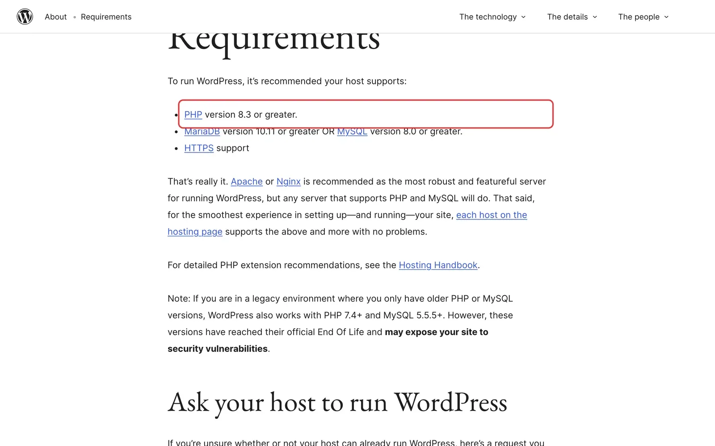Open the Hosting Handbook link
Image resolution: width=715 pixels, height=446 pixels.
pyautogui.click(x=438, y=265)
